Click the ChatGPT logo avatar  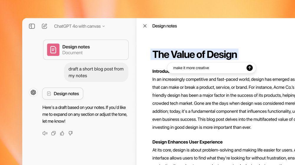click(33, 92)
